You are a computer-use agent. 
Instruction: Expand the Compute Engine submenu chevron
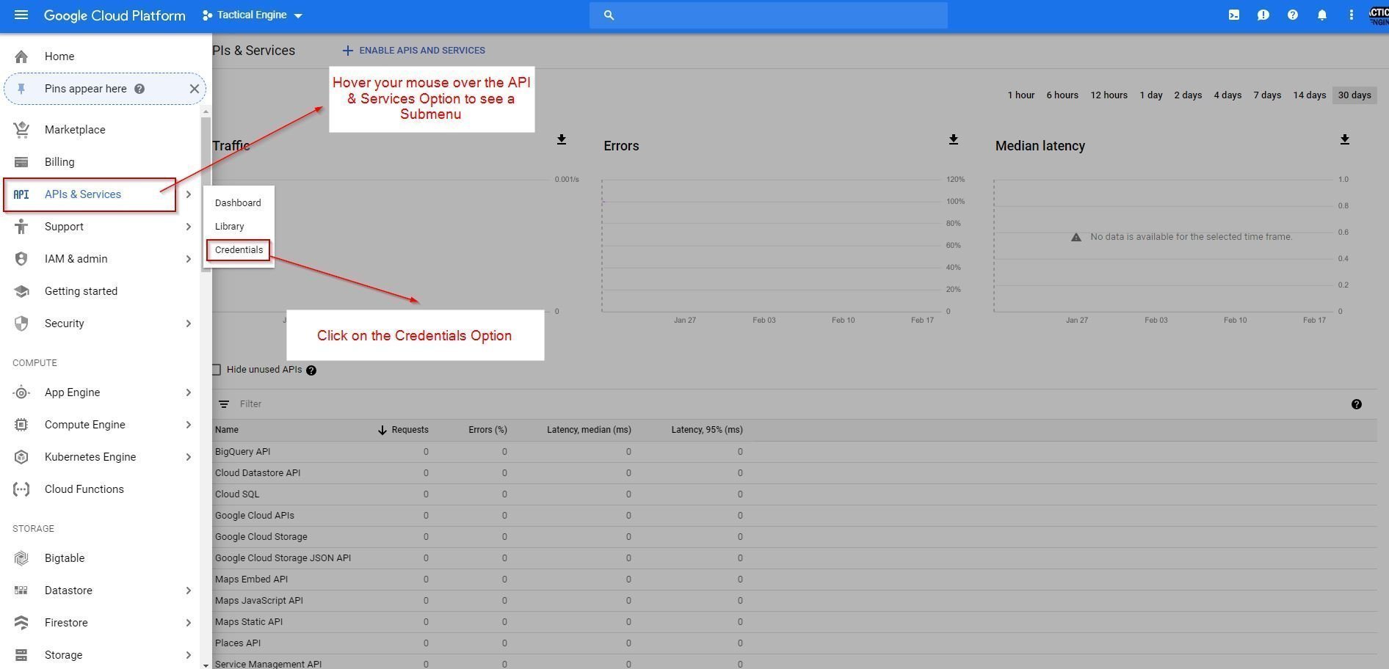(189, 425)
